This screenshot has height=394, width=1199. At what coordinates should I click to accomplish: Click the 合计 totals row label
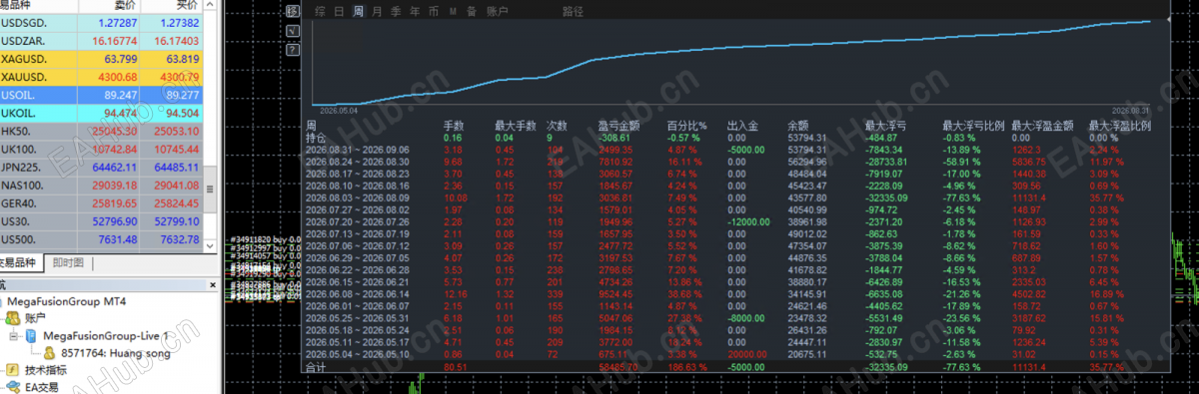point(316,367)
